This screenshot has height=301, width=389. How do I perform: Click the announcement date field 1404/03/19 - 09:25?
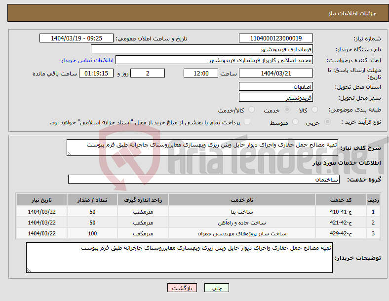point(77,38)
